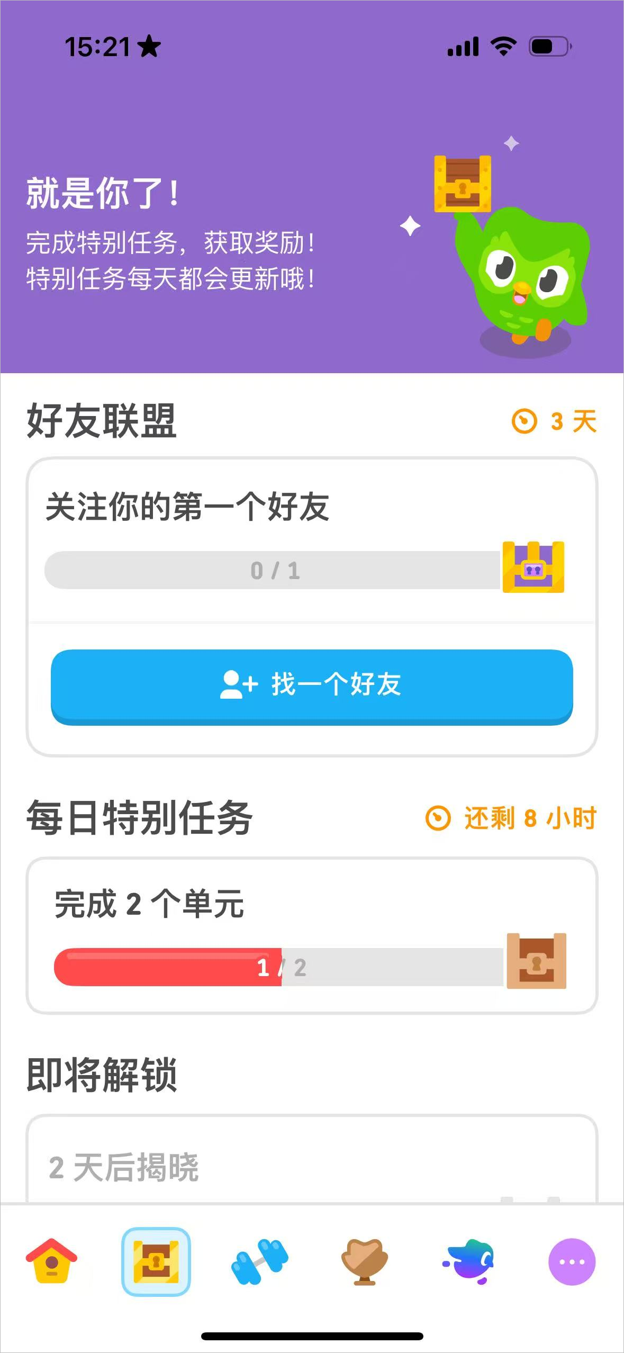Tap the 关注你的第一个好友 quest title
The width and height of the screenshot is (624, 1353).
(187, 507)
